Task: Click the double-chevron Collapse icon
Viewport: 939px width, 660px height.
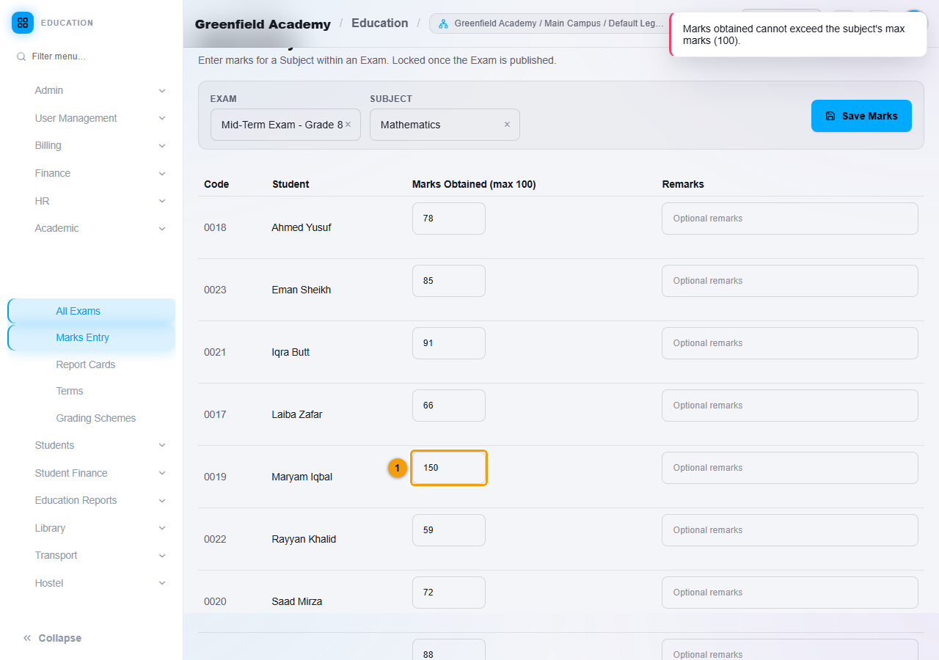Action: pos(27,638)
